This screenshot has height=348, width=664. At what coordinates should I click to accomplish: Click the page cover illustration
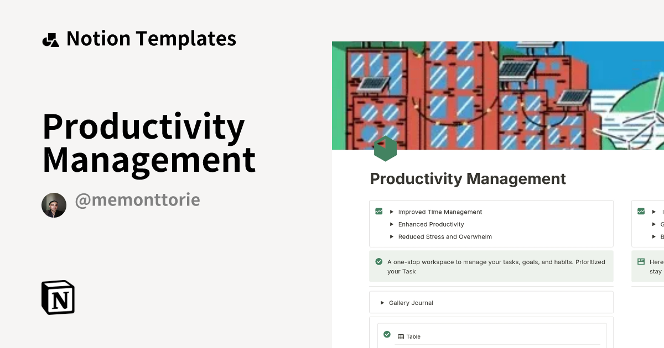coord(498,95)
